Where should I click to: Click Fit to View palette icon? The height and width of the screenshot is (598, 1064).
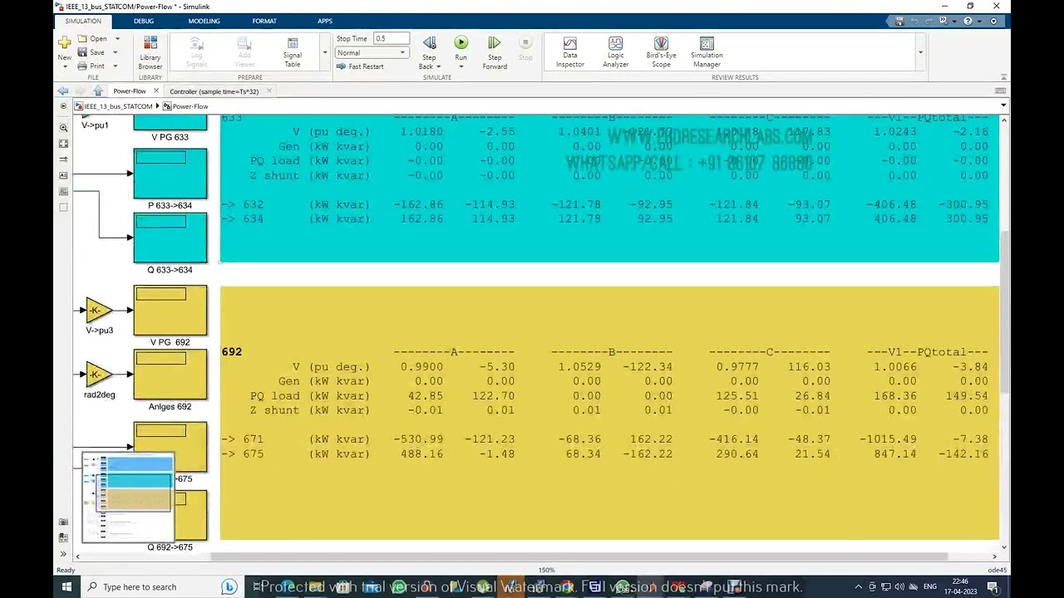click(x=63, y=144)
